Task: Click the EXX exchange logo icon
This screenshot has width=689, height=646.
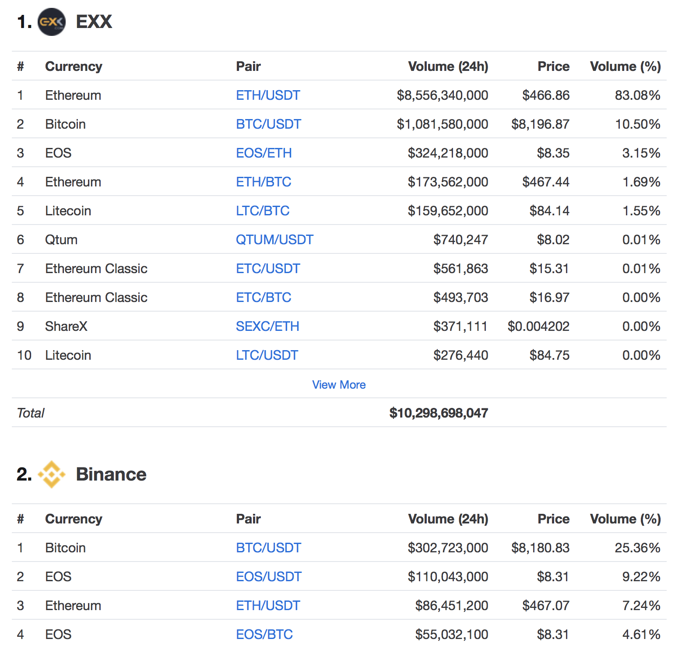Action: pyautogui.click(x=52, y=21)
